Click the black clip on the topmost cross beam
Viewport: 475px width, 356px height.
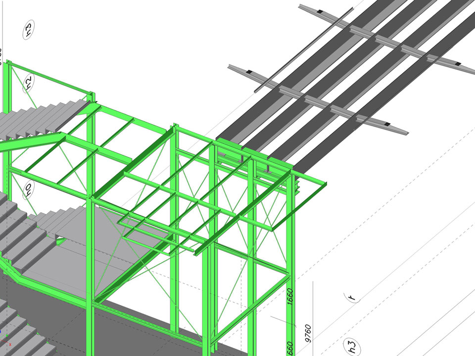319,11
